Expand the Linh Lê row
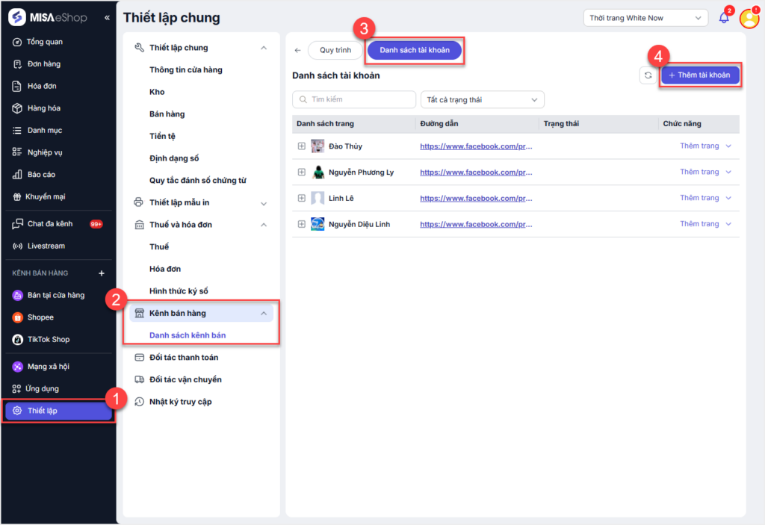Viewport: 765px width, 525px height. tap(302, 198)
